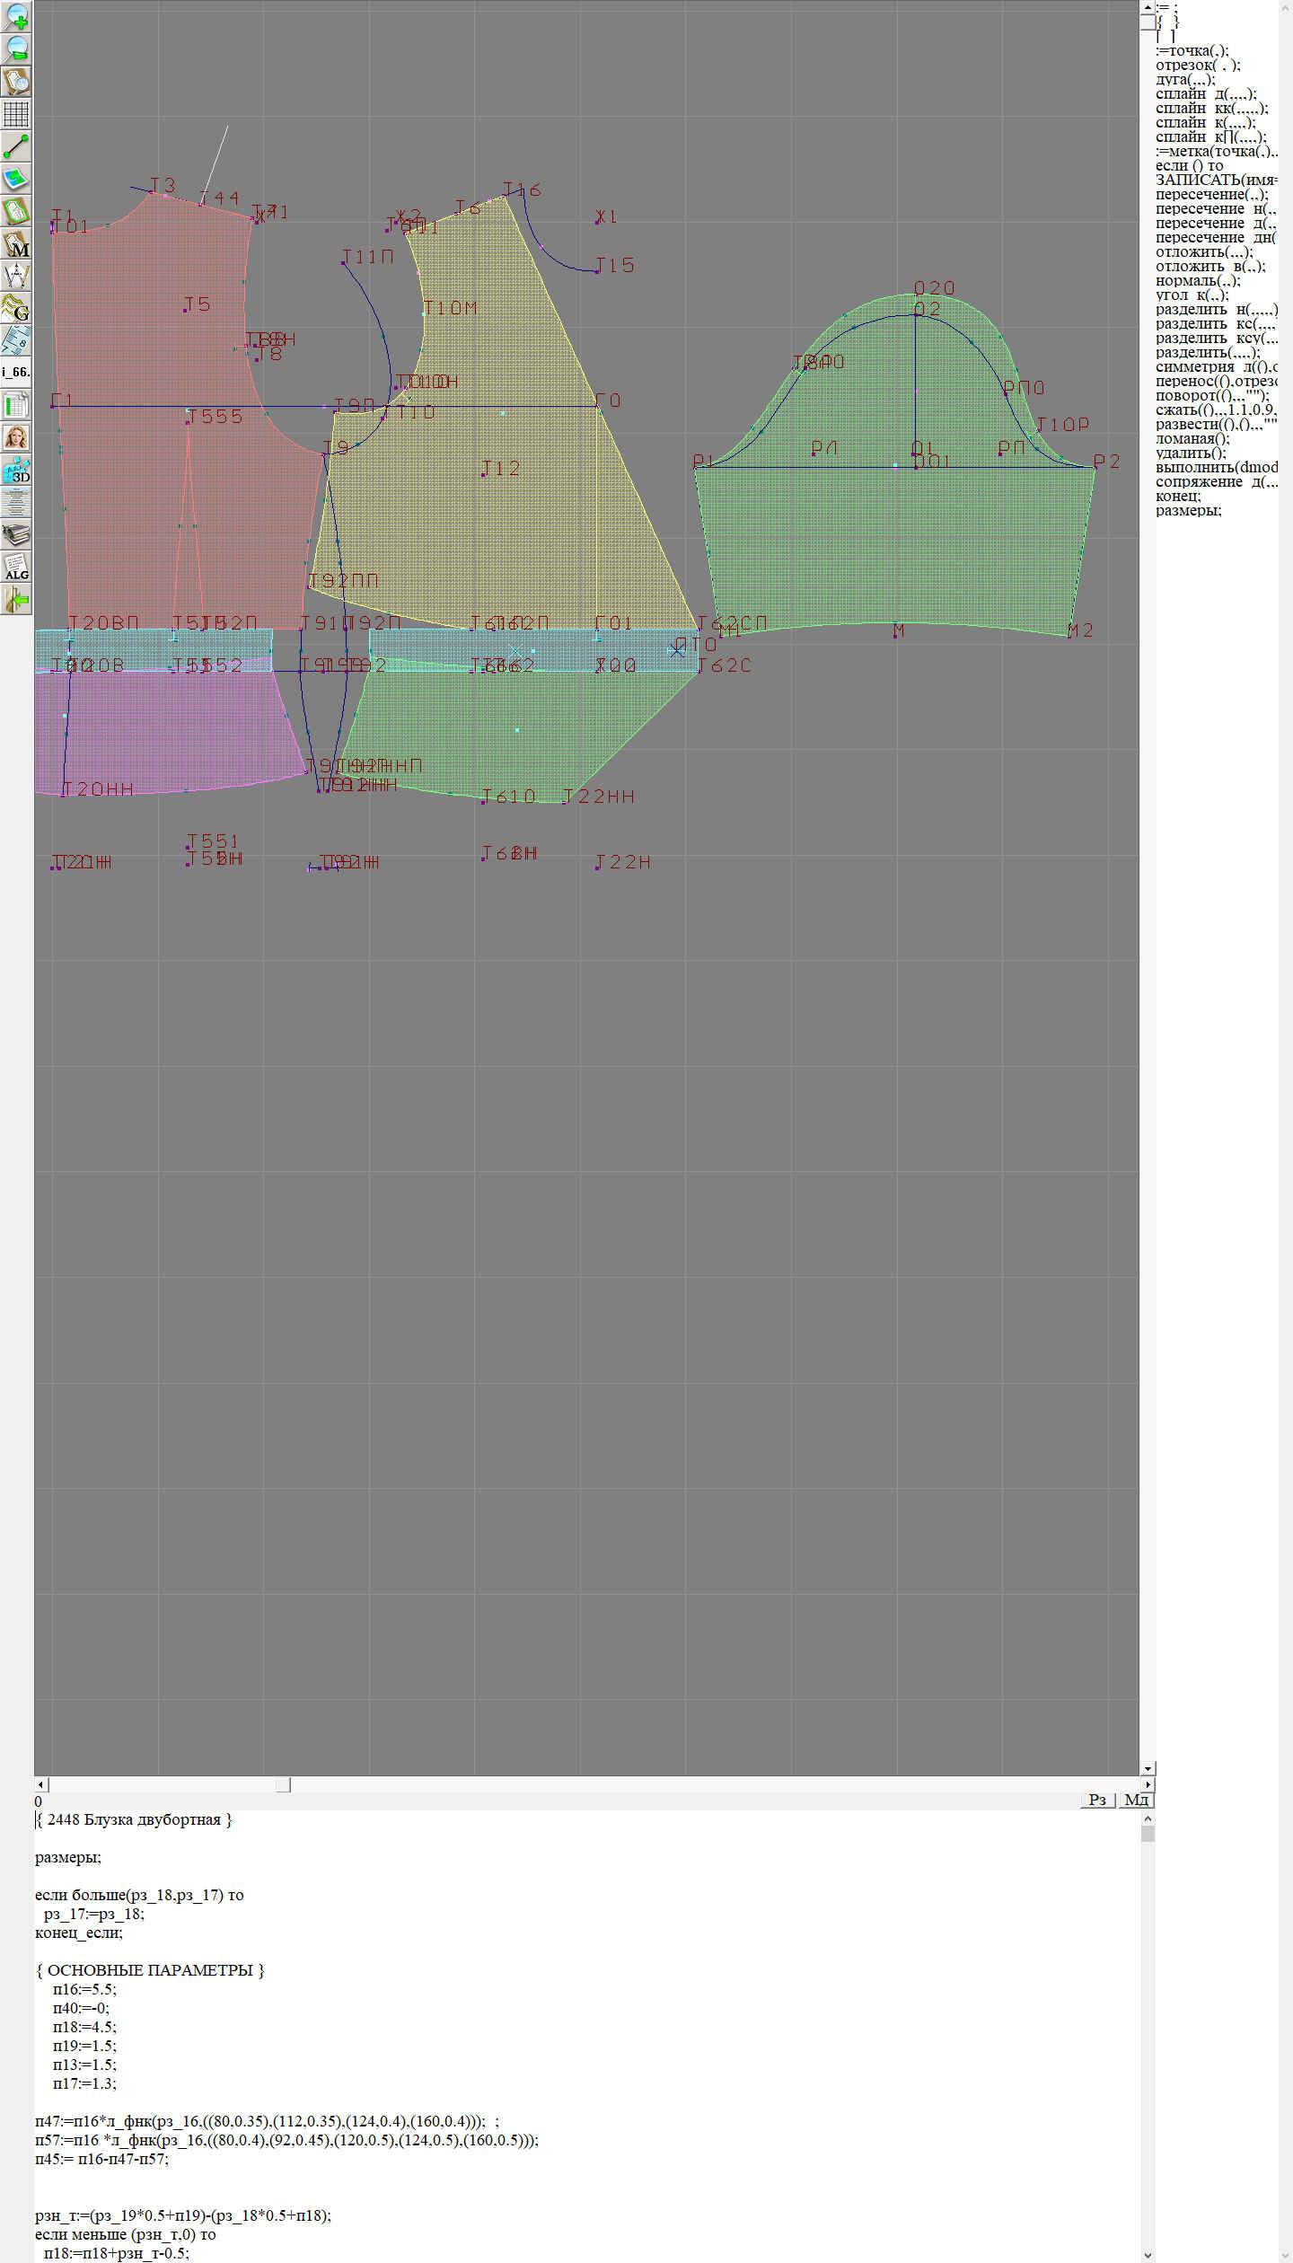This screenshot has height=2263, width=1293.
Task: Open the compass drawing tools icon
Action: [x=16, y=276]
